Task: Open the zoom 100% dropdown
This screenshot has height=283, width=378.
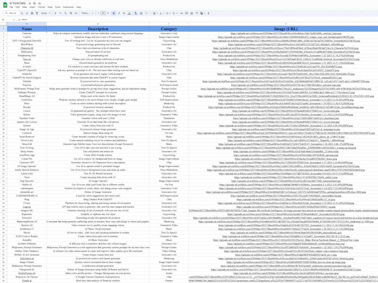Action: pos(45,13)
